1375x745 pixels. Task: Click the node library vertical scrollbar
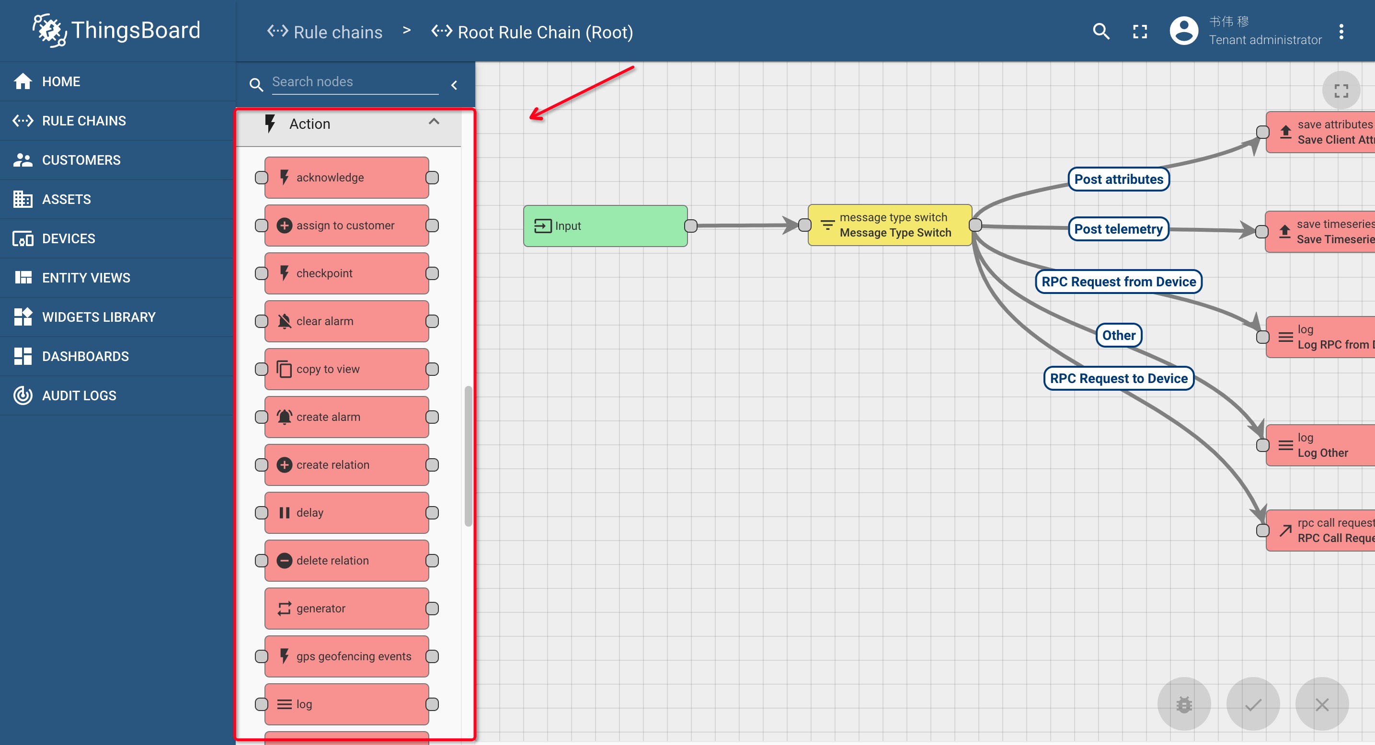(x=468, y=456)
